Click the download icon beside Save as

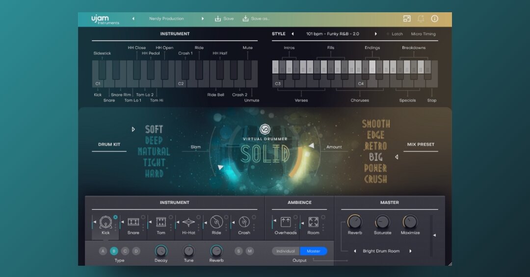pos(246,19)
